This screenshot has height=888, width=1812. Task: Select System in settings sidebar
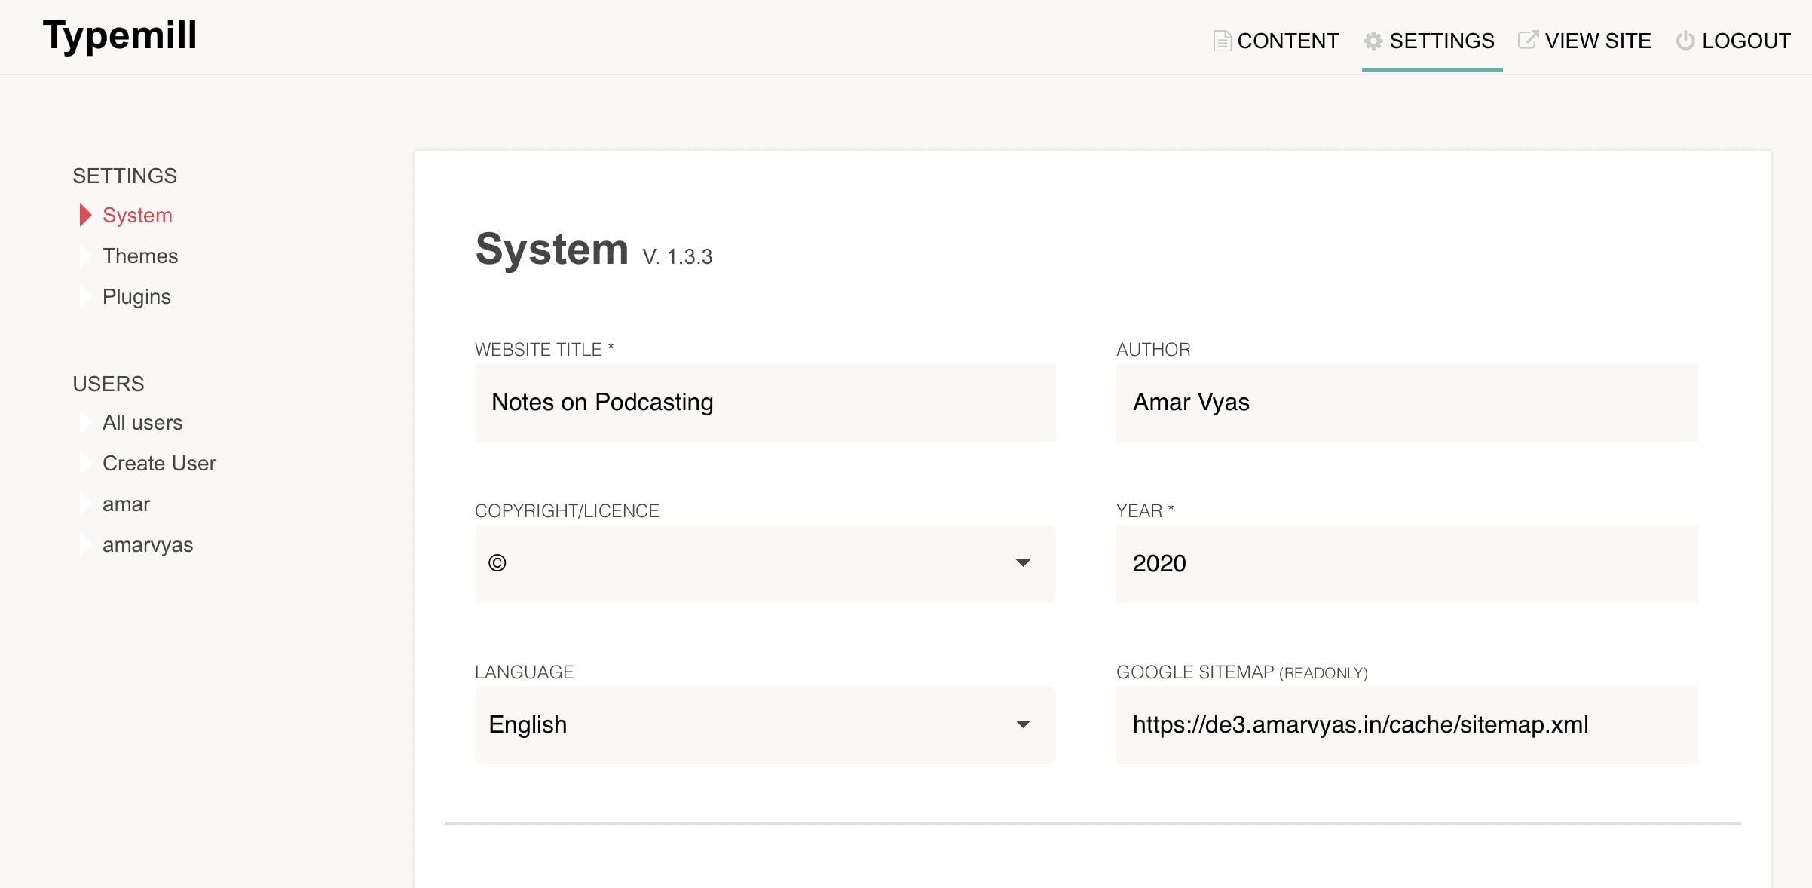137,216
